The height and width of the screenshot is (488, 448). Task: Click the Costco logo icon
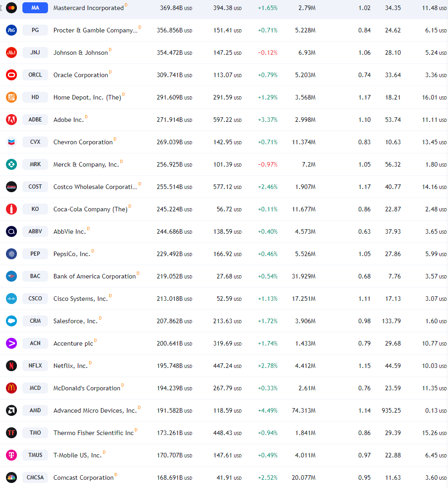pos(11,187)
